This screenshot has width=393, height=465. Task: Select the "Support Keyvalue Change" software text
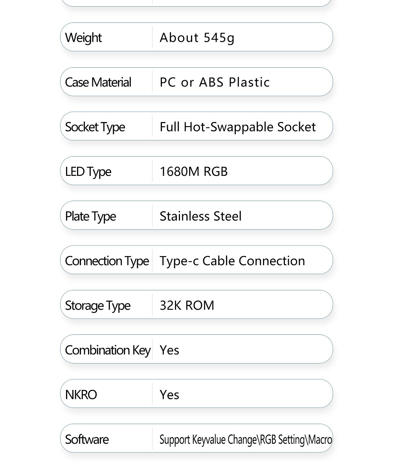coord(208,439)
